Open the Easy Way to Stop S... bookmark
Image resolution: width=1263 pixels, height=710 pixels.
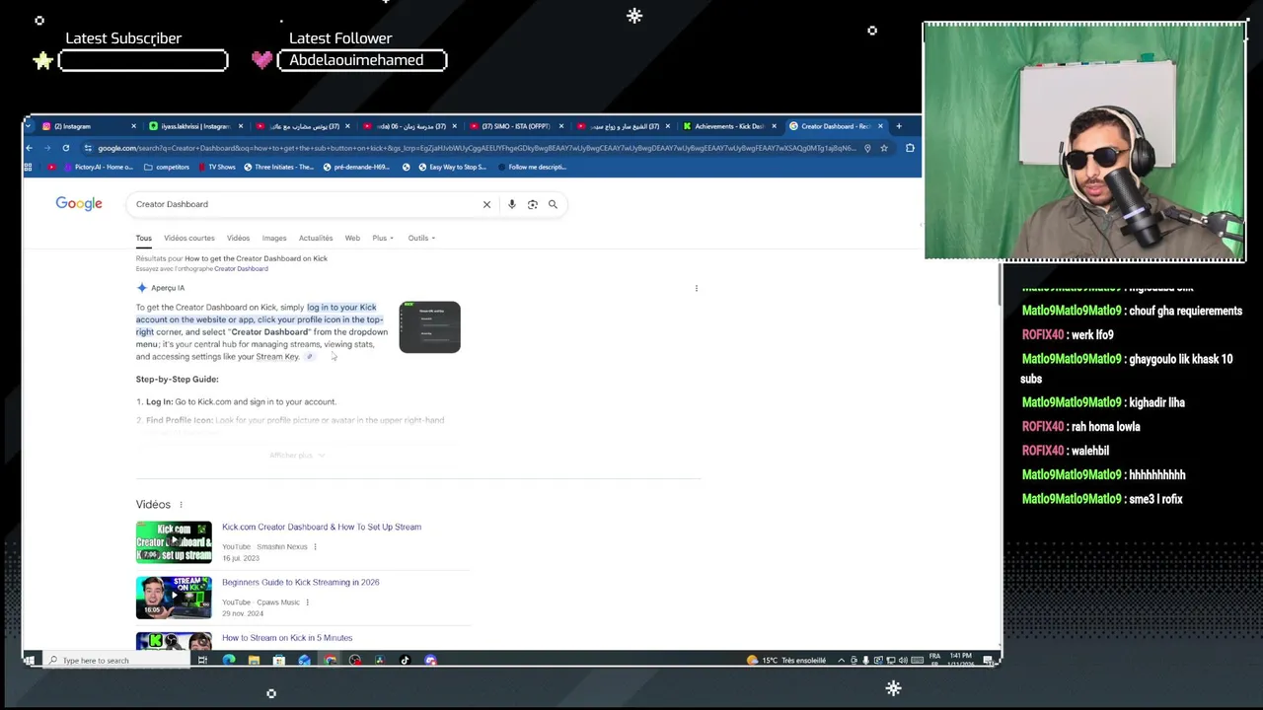[452, 167]
